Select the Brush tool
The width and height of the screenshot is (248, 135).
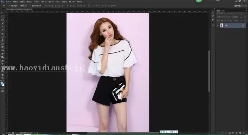tap(2, 37)
